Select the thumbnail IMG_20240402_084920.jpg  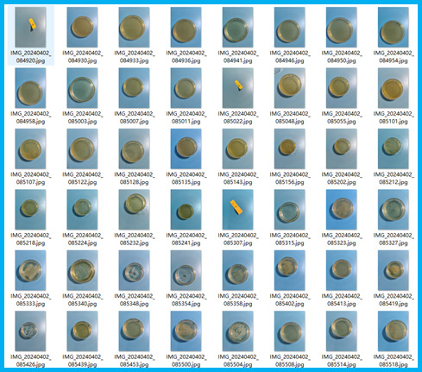click(30, 28)
